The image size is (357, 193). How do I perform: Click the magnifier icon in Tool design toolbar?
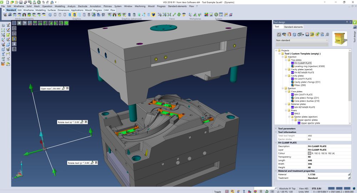pyautogui.click(x=327, y=35)
